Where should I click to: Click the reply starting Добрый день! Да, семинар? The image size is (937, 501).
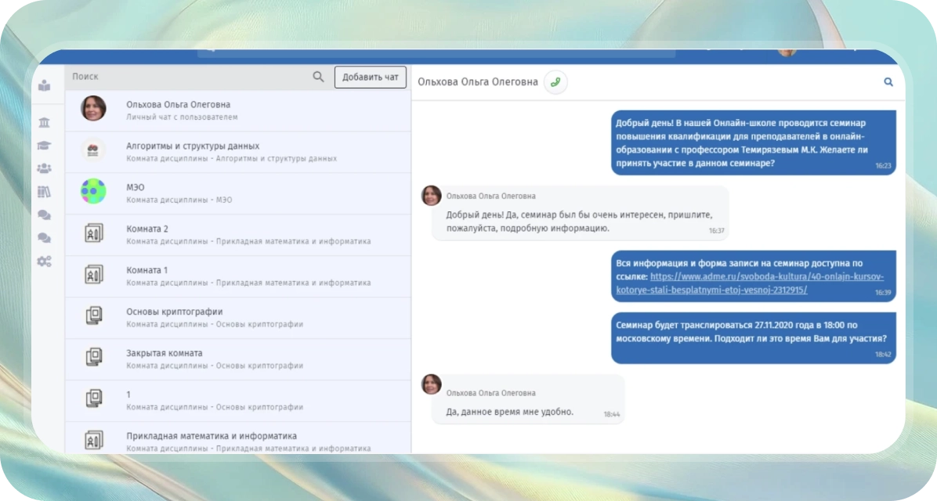[x=580, y=213]
